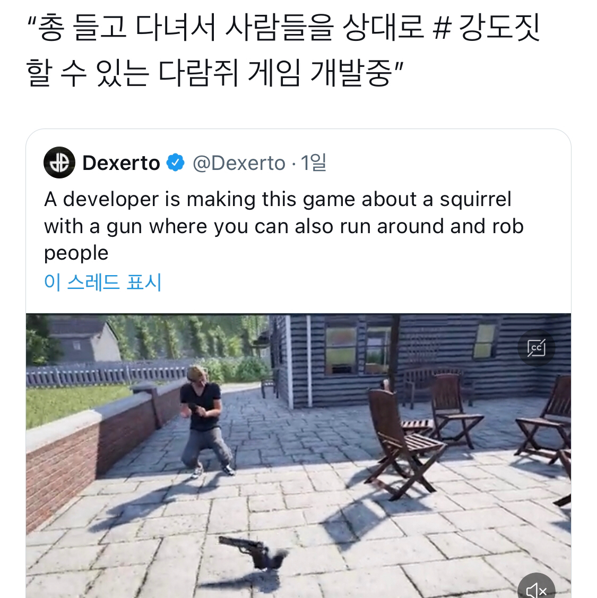Screen dimensions: 597x598
Task: Open the Dexerto profile avatar
Action: pyautogui.click(x=59, y=163)
